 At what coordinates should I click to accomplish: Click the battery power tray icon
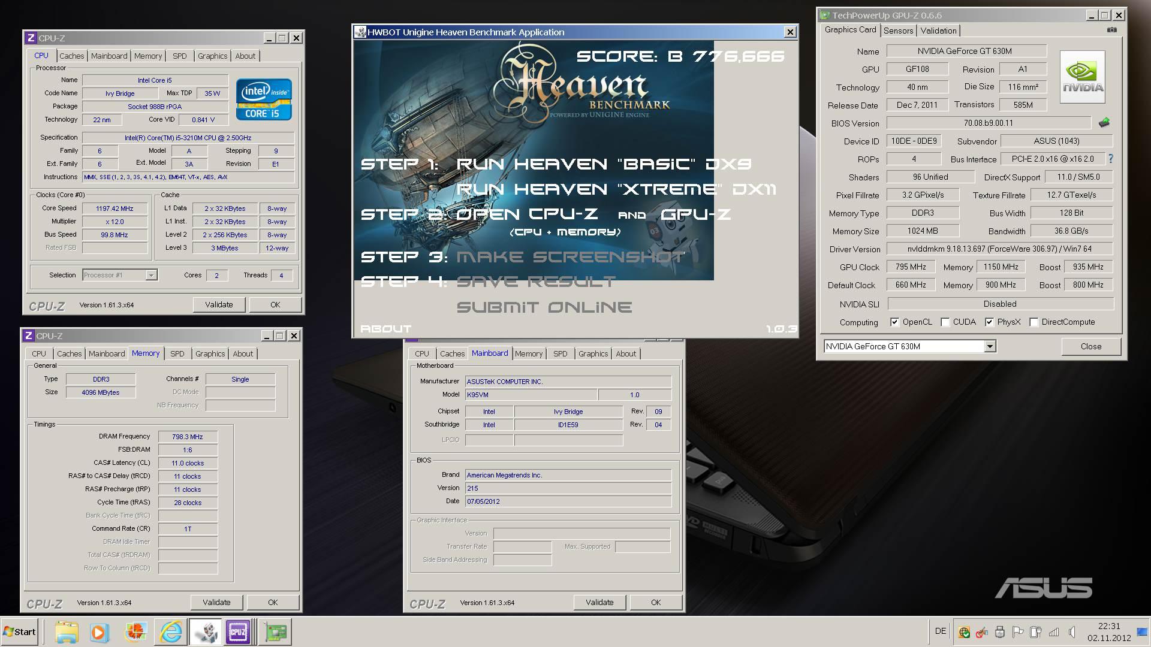1035,632
